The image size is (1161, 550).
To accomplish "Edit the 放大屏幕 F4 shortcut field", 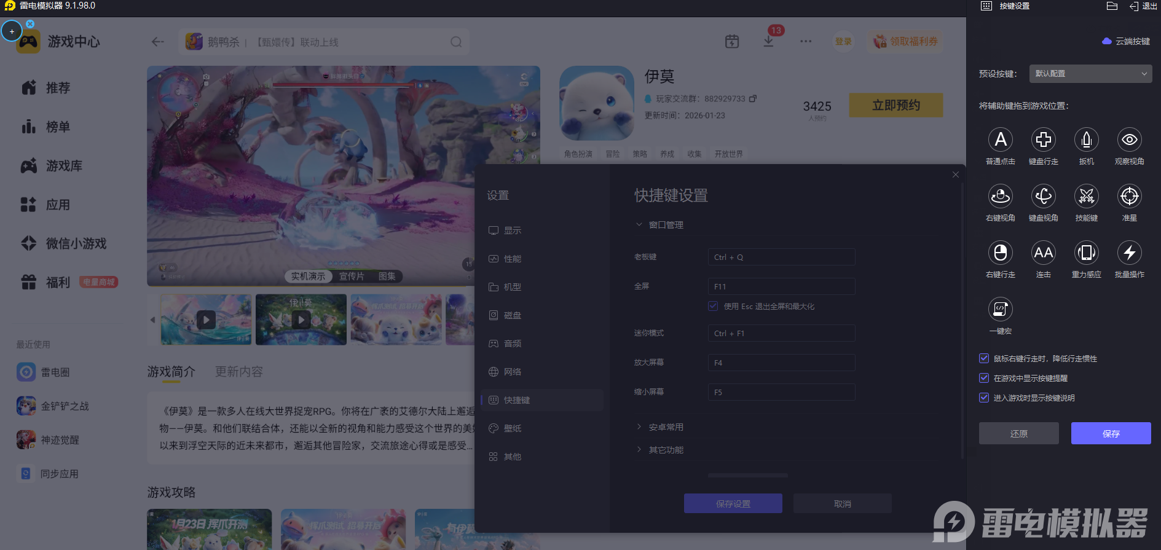I will (x=781, y=363).
